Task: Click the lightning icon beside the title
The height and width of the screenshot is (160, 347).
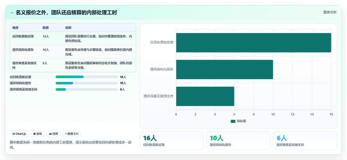Action: pos(12,13)
